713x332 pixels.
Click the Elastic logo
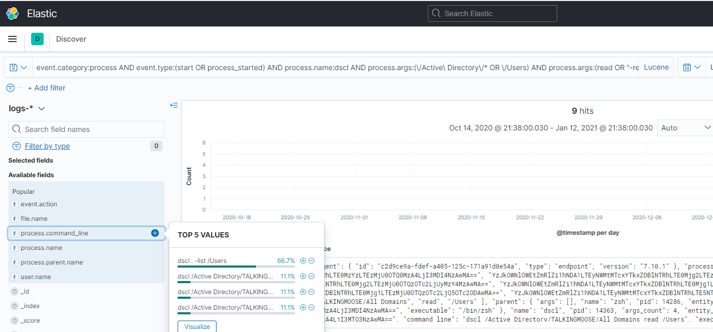tap(12, 14)
